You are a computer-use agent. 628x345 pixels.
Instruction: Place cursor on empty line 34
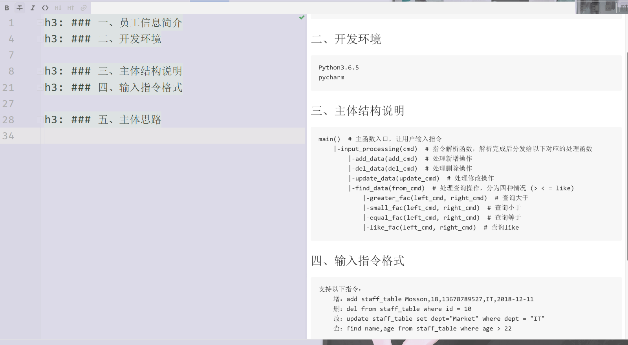coord(175,136)
